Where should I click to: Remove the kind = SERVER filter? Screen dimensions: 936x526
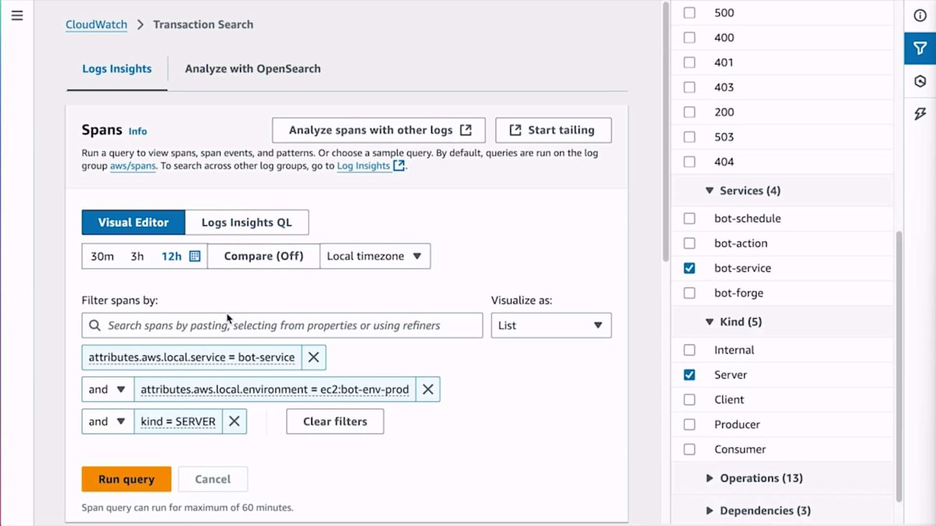(234, 422)
